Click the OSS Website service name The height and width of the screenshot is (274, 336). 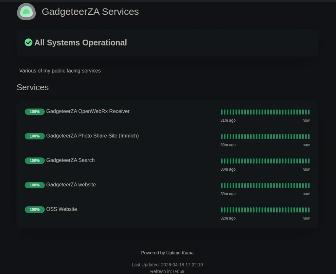61,209
